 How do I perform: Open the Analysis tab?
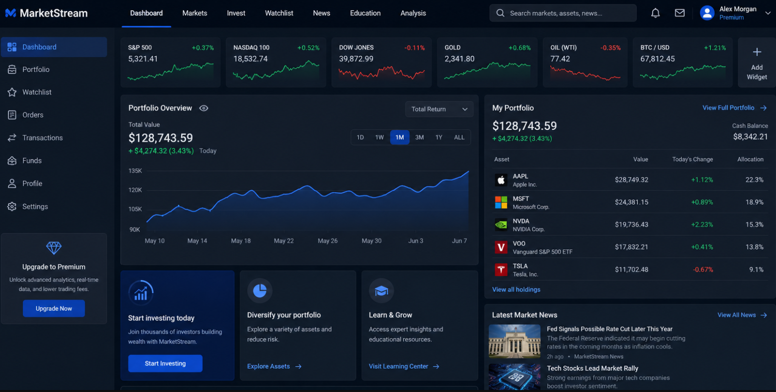[413, 13]
